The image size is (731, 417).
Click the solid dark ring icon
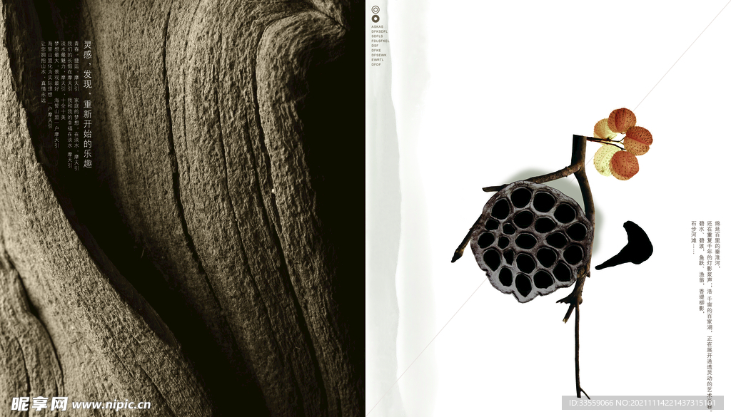[375, 19]
